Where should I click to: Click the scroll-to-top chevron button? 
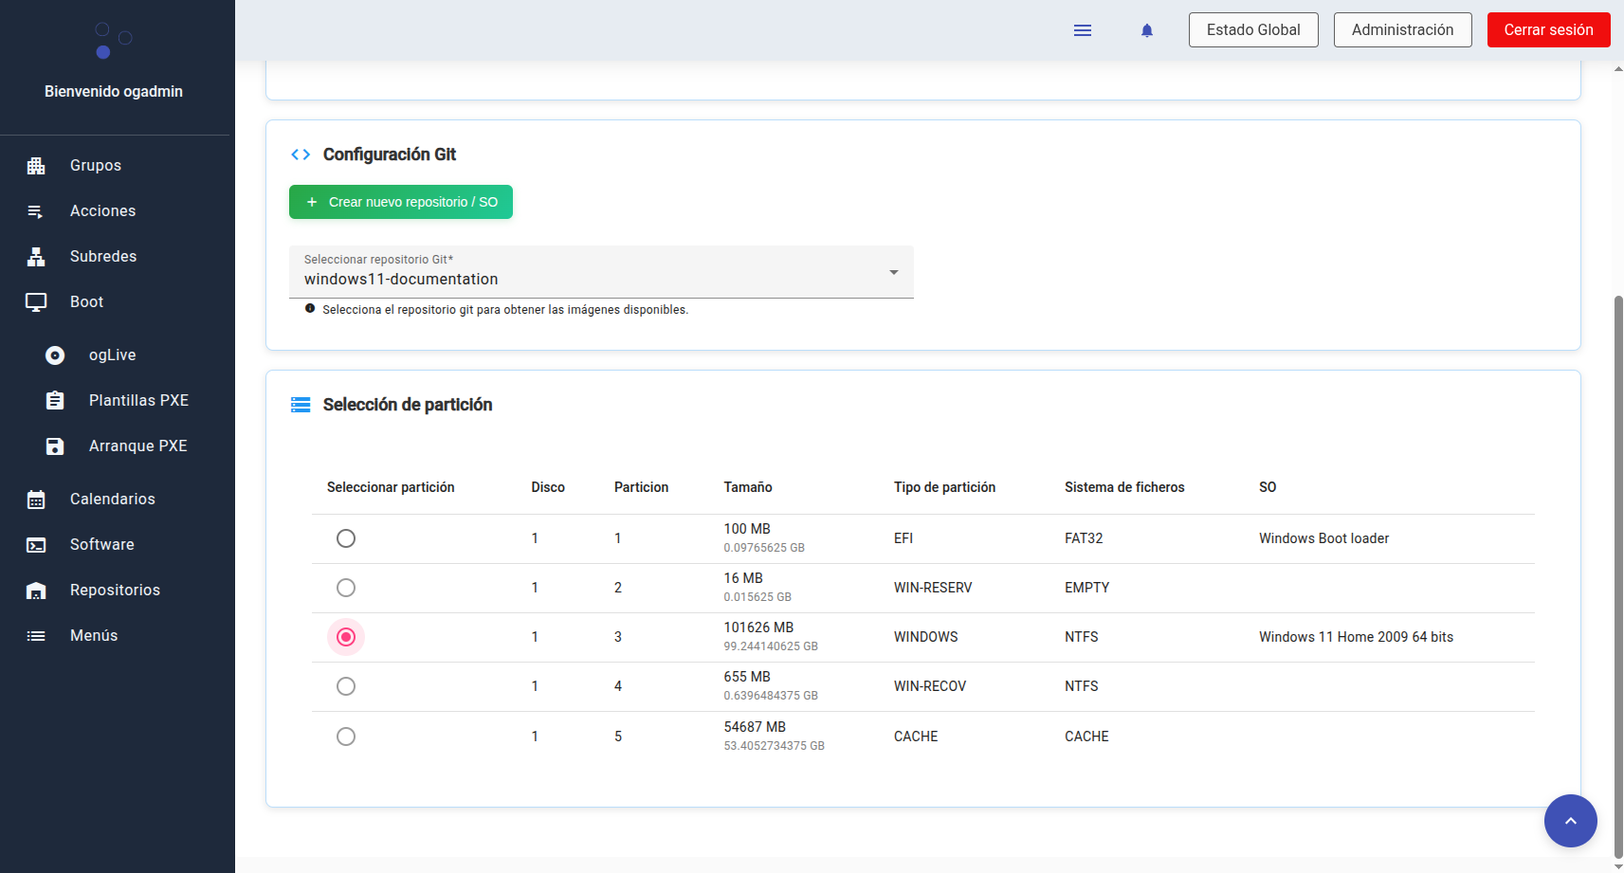click(x=1570, y=821)
